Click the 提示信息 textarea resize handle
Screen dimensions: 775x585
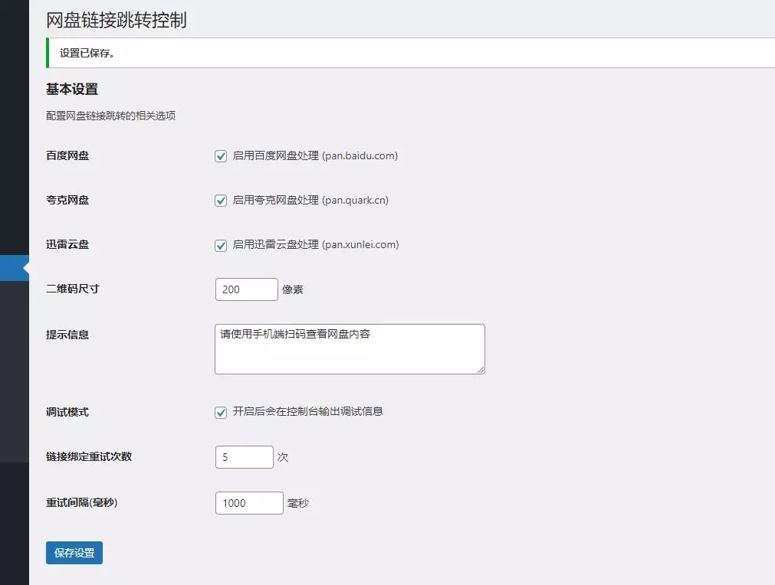click(x=481, y=370)
